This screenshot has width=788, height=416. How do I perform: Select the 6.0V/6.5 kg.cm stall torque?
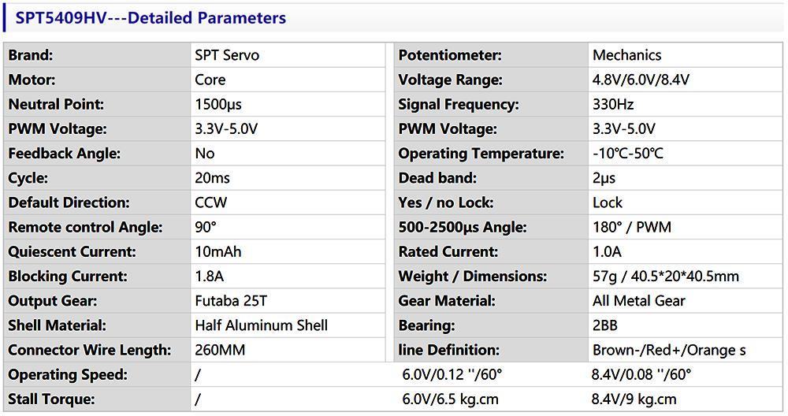pyautogui.click(x=451, y=399)
